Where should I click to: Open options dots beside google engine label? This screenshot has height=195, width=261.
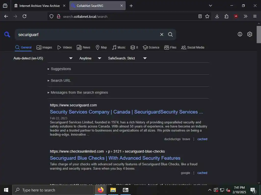point(194,173)
